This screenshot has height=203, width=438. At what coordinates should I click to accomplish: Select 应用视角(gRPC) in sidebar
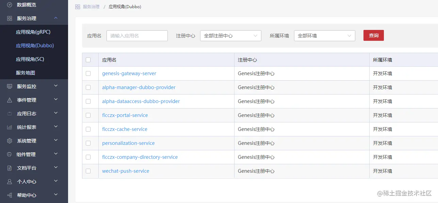[34, 32]
